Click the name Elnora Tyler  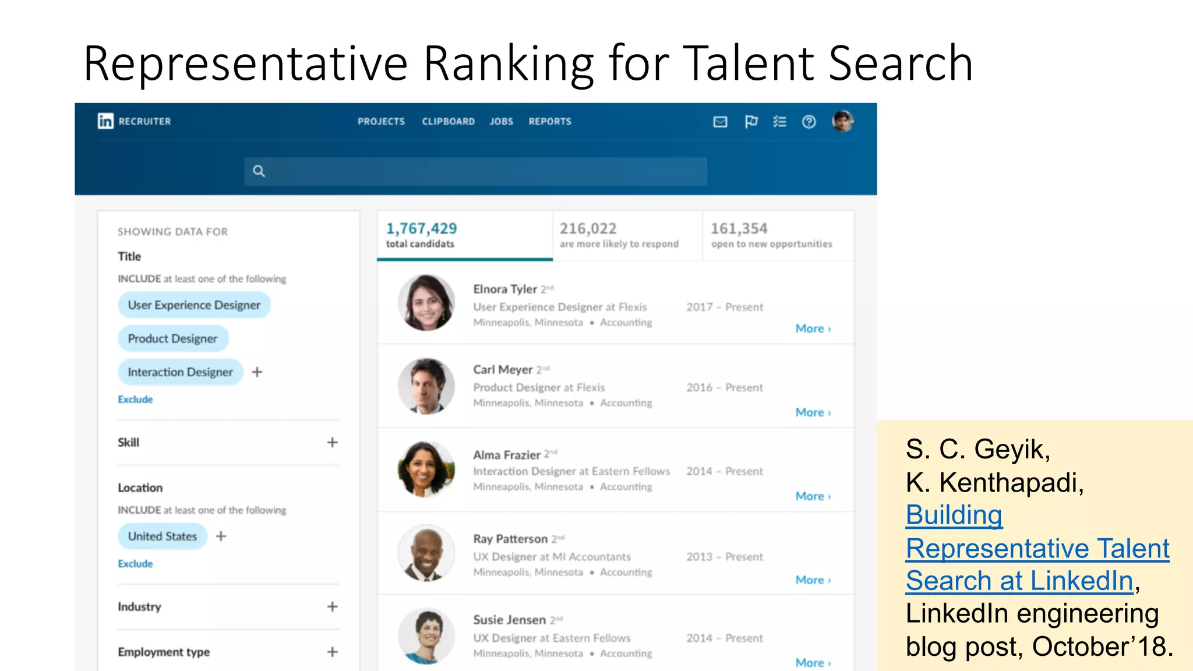click(x=505, y=289)
